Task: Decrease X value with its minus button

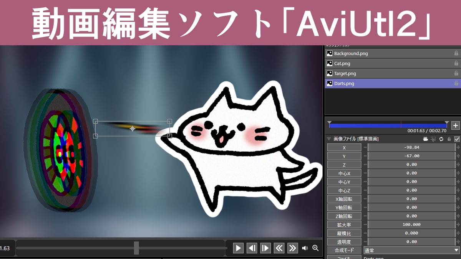Action: (x=365, y=147)
